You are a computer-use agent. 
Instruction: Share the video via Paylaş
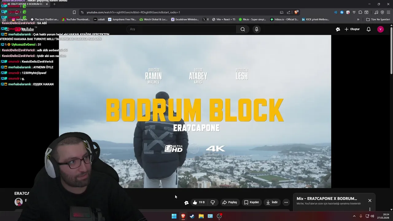[230, 202]
